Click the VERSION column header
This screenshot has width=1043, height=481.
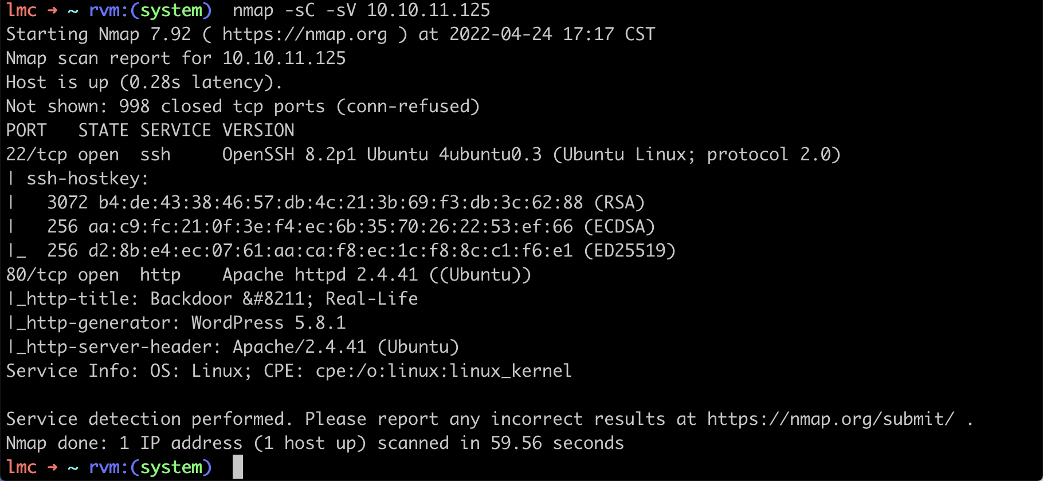[258, 131]
